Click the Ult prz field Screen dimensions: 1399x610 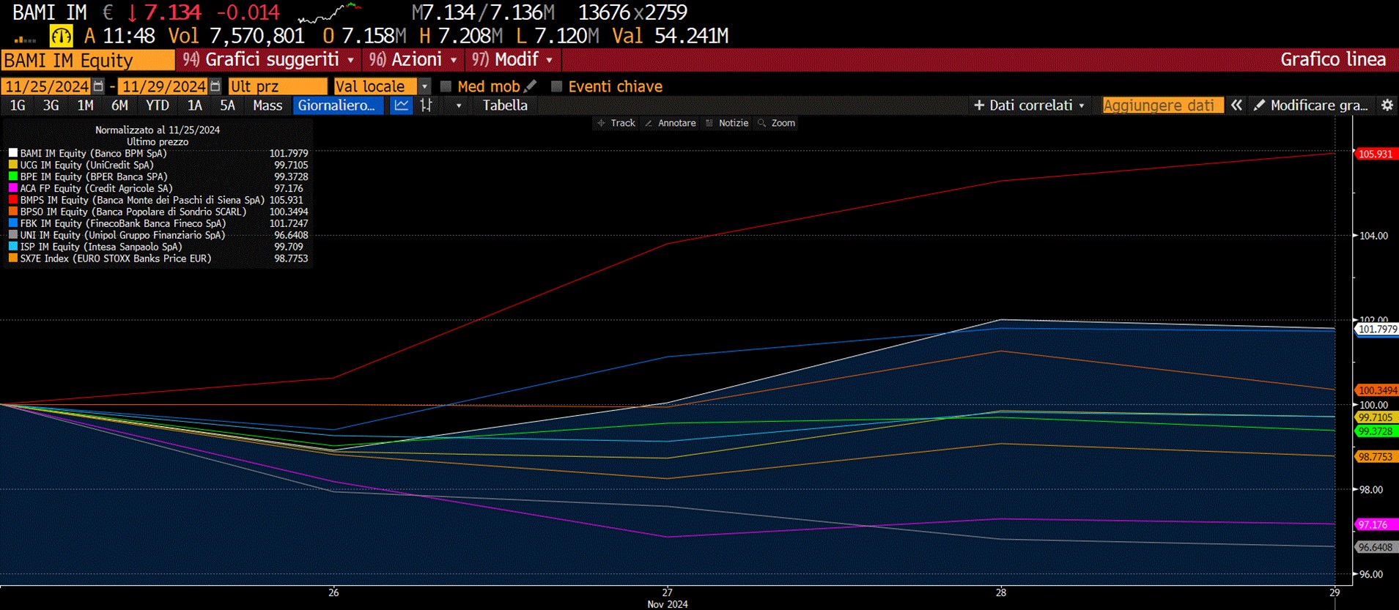(x=278, y=86)
